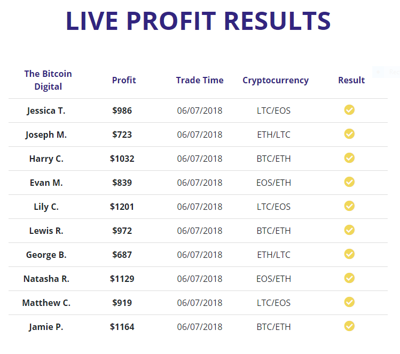Click the checkmark icon in George B. row
The image size is (400, 354).
pos(349,254)
